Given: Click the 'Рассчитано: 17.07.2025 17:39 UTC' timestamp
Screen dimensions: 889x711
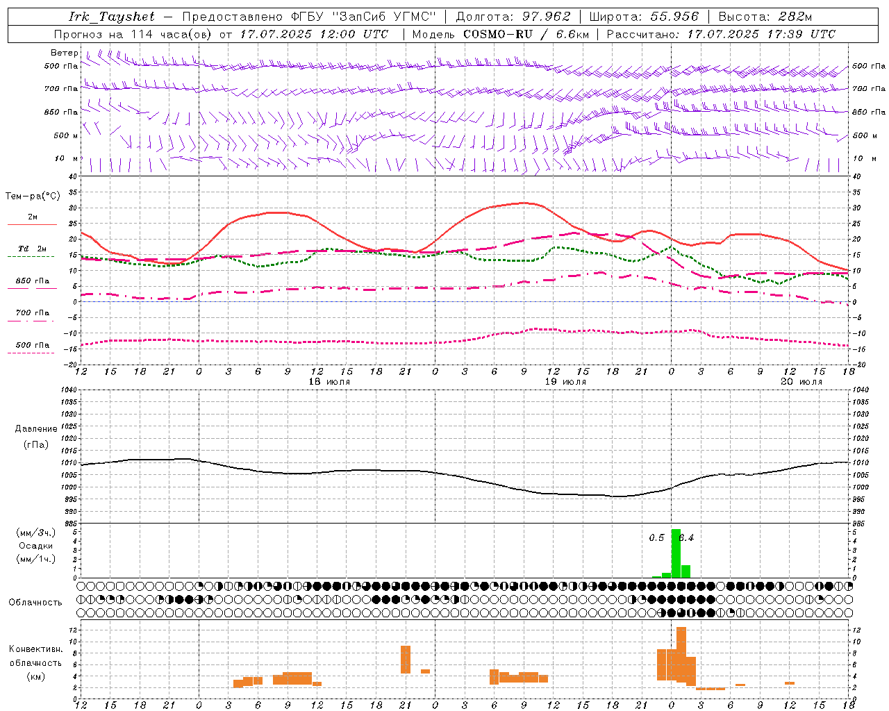Looking at the screenshot, I should 721,34.
